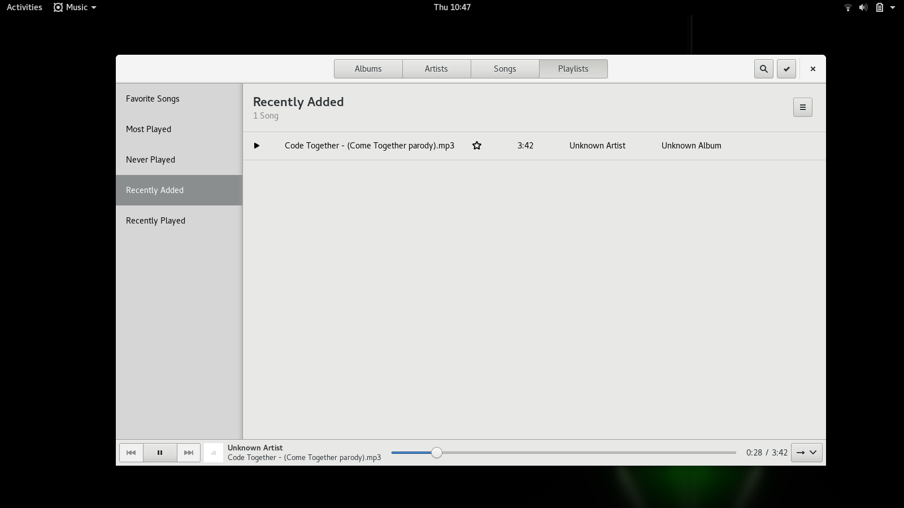Enable selection mode with checkmark button
Viewport: 904px width, 508px height.
pyautogui.click(x=786, y=69)
